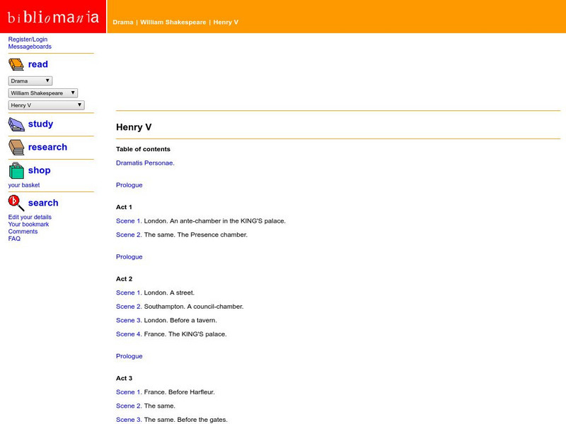Open the study section link
The width and height of the screenshot is (566, 424).
click(40, 124)
